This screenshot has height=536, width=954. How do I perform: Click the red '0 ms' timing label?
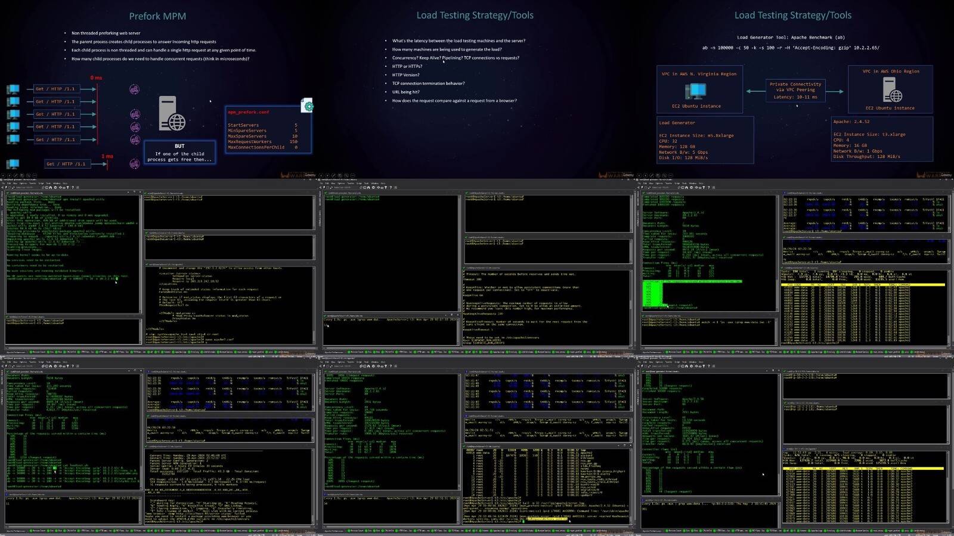coord(96,78)
